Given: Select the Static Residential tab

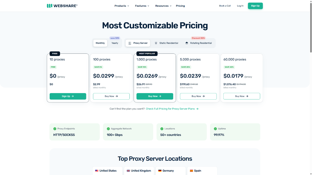Looking at the screenshot, I should pyautogui.click(x=166, y=43).
